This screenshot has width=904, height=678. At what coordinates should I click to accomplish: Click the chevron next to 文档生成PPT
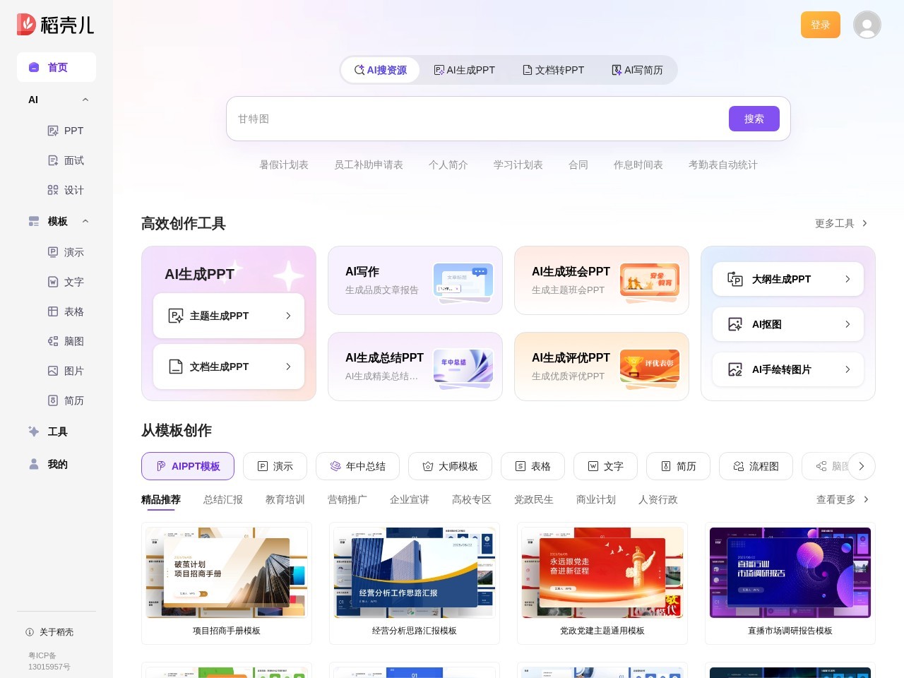tap(288, 367)
